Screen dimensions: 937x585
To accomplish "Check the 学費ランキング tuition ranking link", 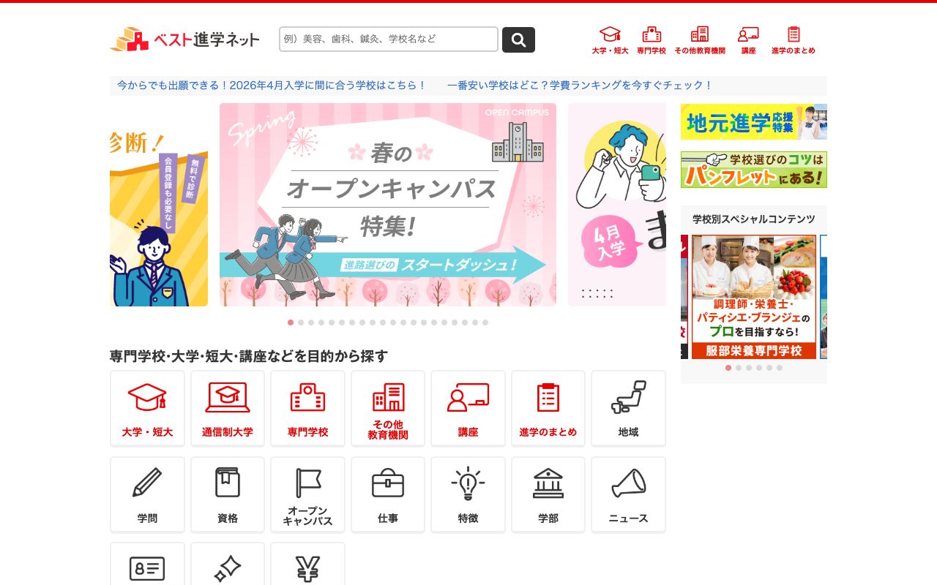I will (581, 86).
